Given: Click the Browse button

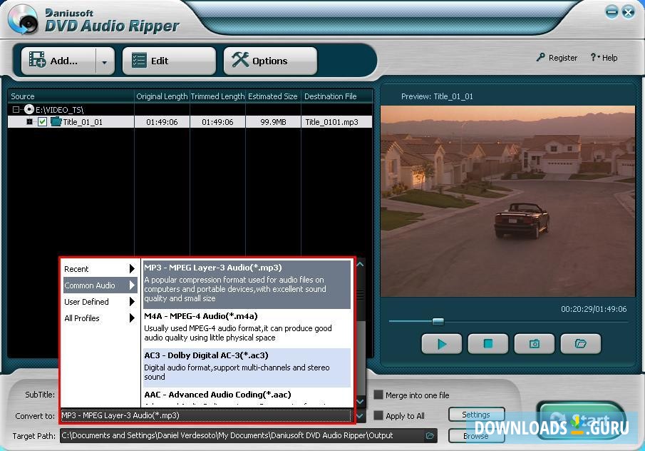Looking at the screenshot, I should pos(476,436).
